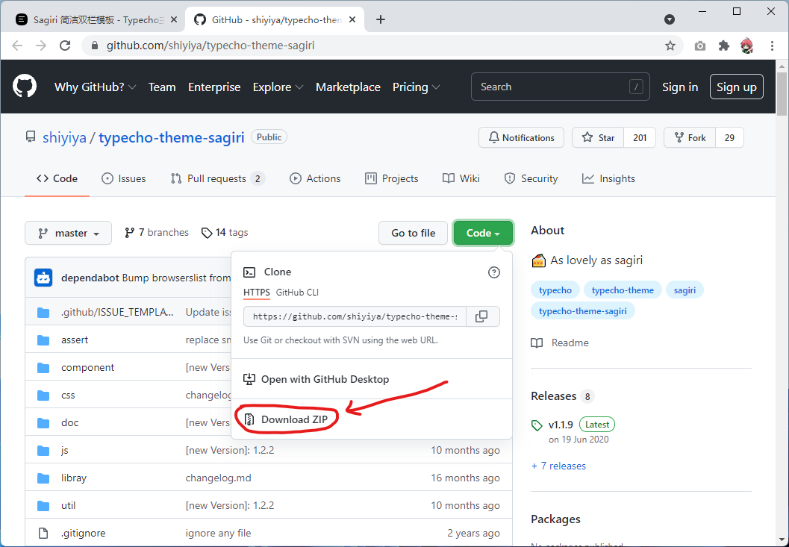Click the browser back arrow
This screenshot has width=789, height=547.
tap(17, 46)
